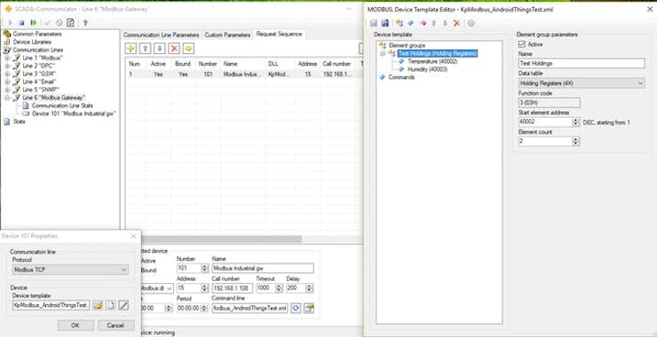Select Device Libraries in tree

coord(32,42)
